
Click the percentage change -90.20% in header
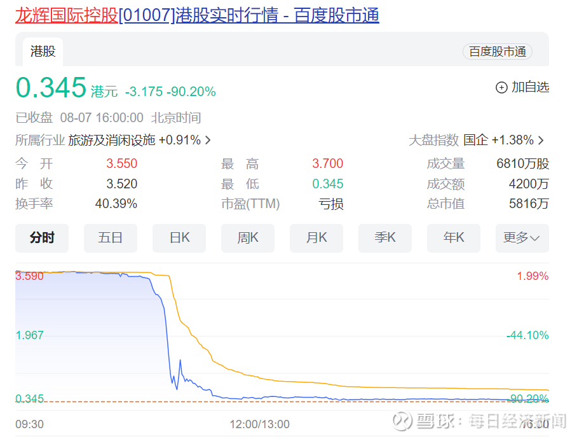click(x=191, y=92)
